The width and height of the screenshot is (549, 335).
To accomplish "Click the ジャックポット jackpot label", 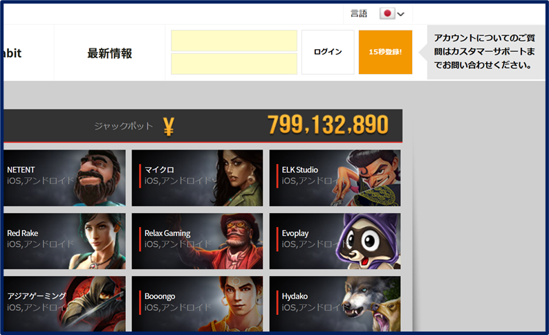I will [124, 126].
